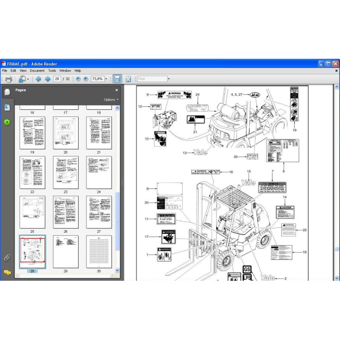
Task: Open the Bookmarks panel sidebar icon
Action: (x=7, y=107)
